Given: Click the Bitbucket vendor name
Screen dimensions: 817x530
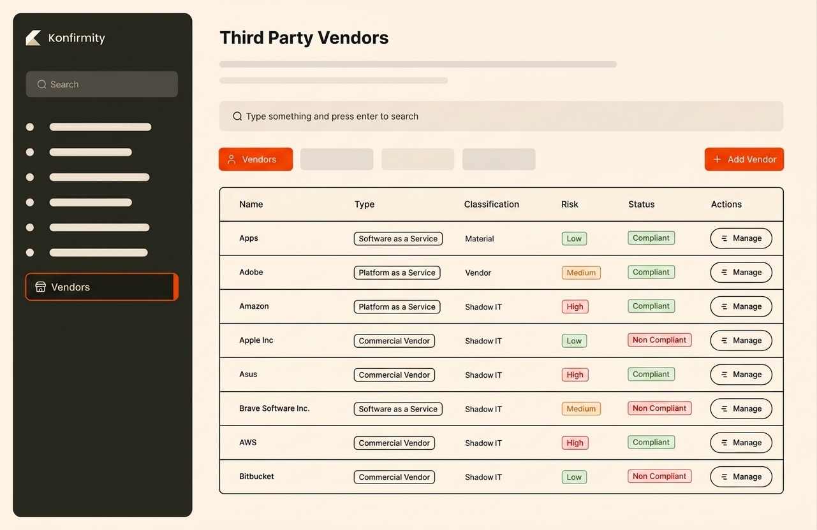Looking at the screenshot, I should [256, 476].
